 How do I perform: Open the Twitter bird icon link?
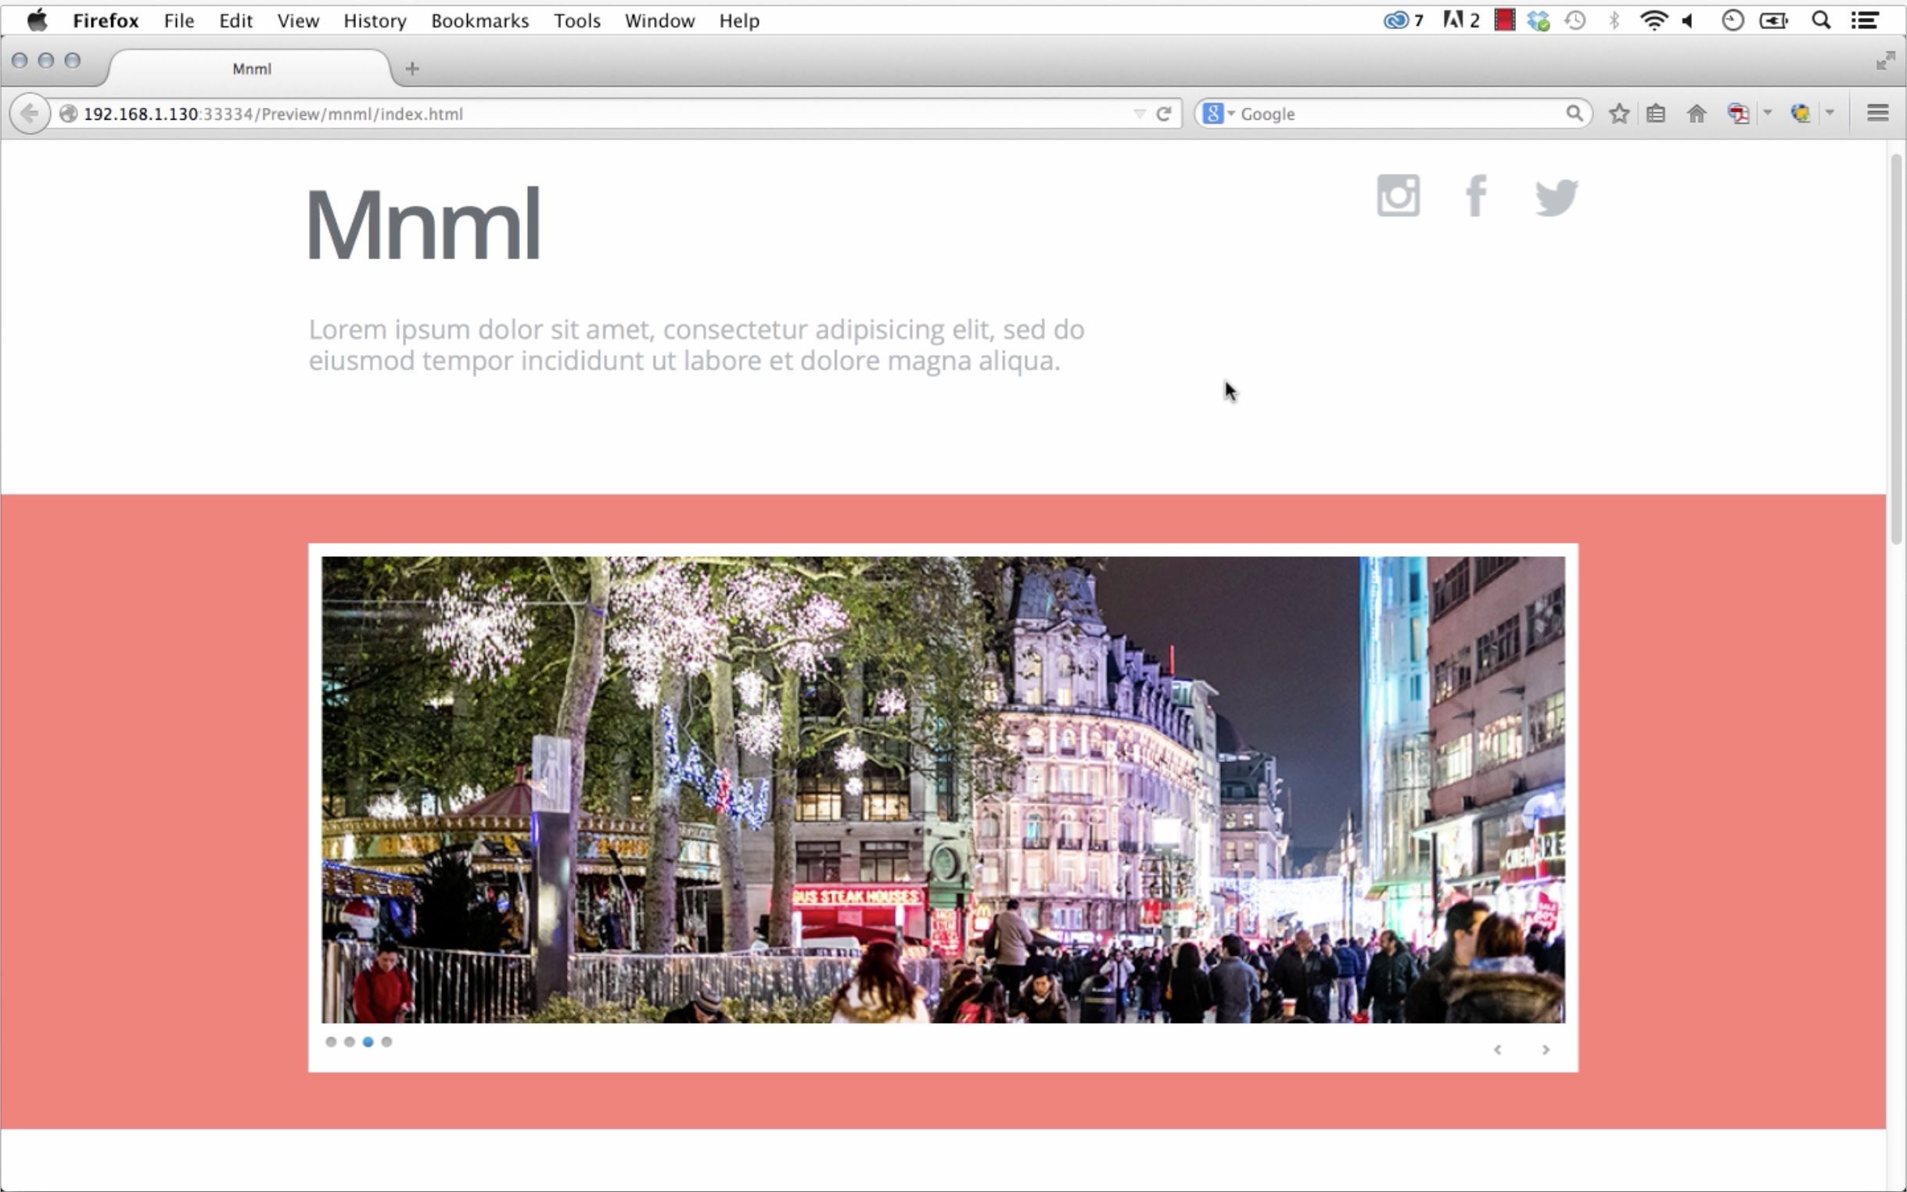(1557, 197)
